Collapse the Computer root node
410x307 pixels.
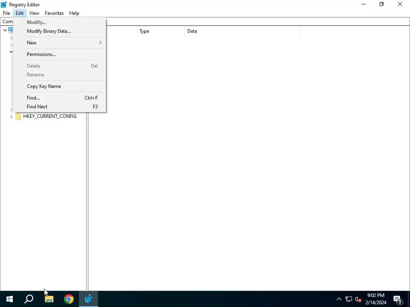(x=5, y=30)
